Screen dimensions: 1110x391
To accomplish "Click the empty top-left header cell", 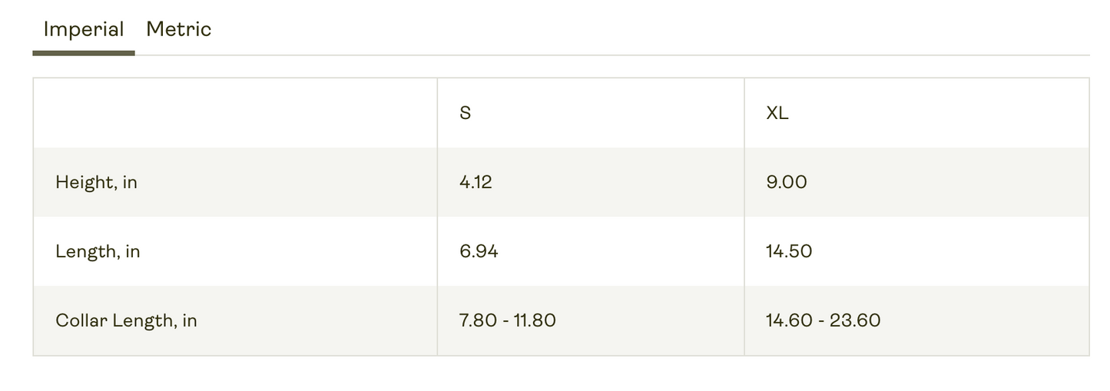I will point(235,113).
